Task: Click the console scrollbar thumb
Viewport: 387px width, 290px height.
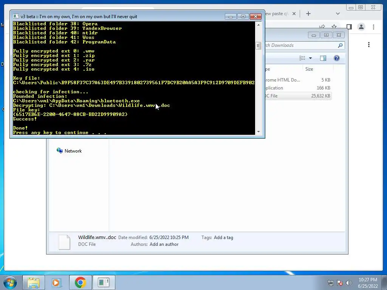Action: [x=259, y=46]
